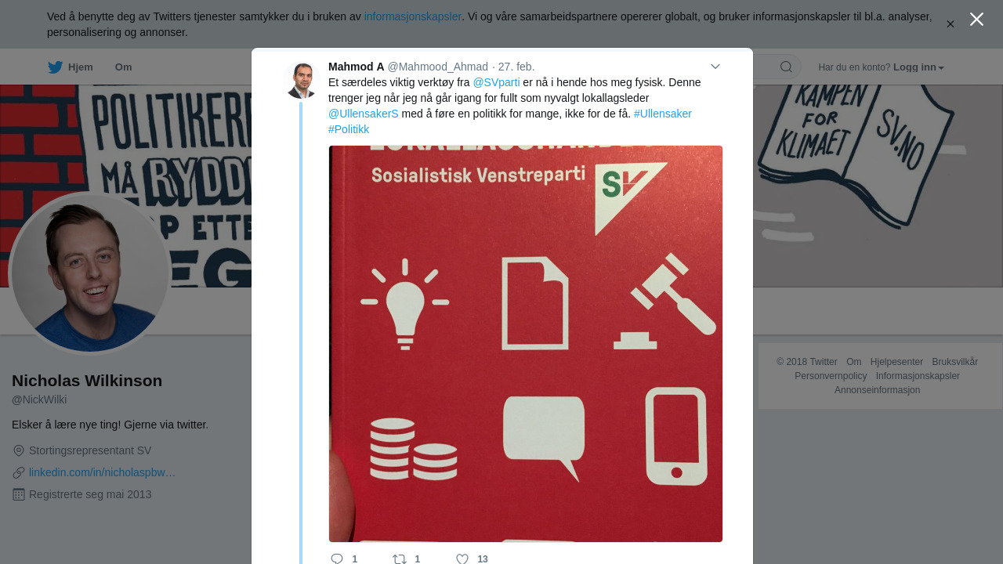Open the linkedin.com profile link

click(x=102, y=472)
